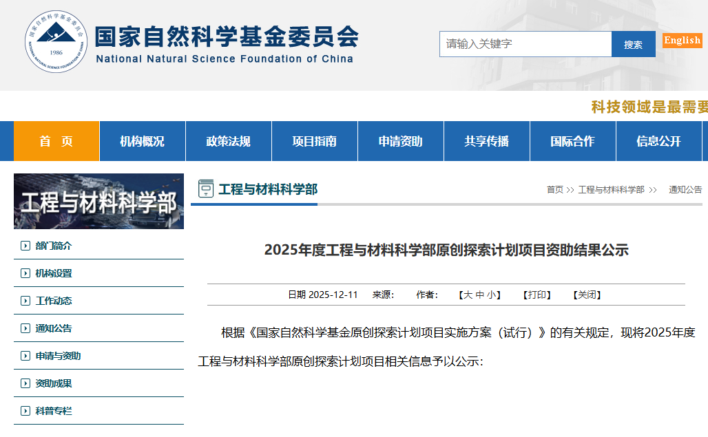Open 机构设置 in the sidebar
This screenshot has width=708, height=437.
(54, 273)
